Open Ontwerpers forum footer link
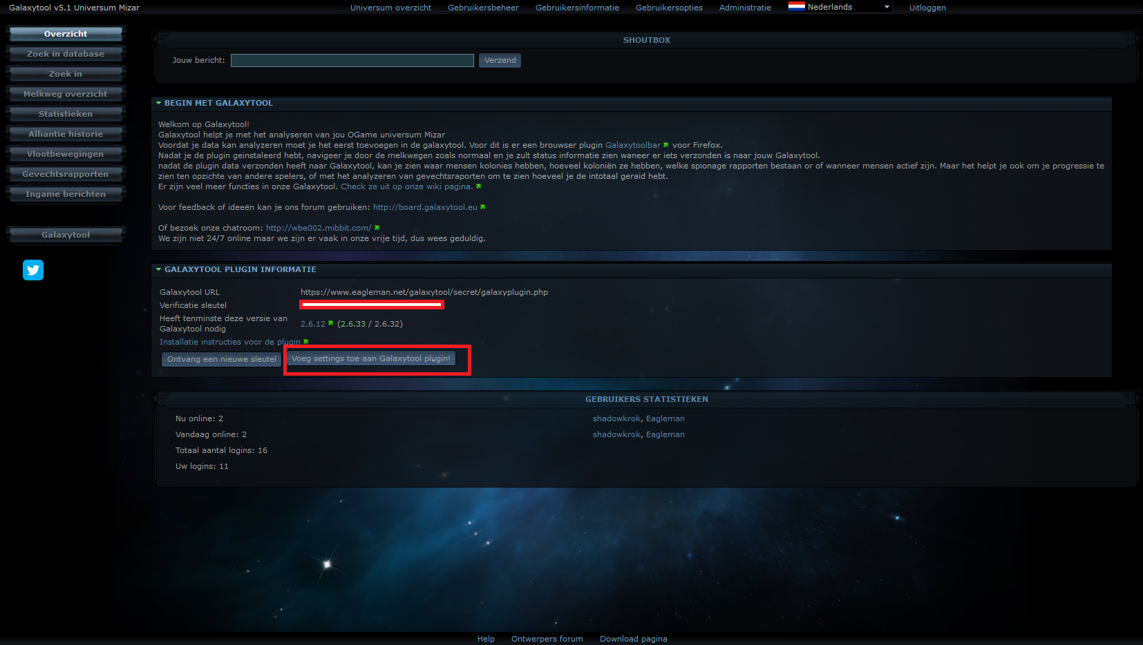This screenshot has width=1143, height=645. click(x=547, y=639)
